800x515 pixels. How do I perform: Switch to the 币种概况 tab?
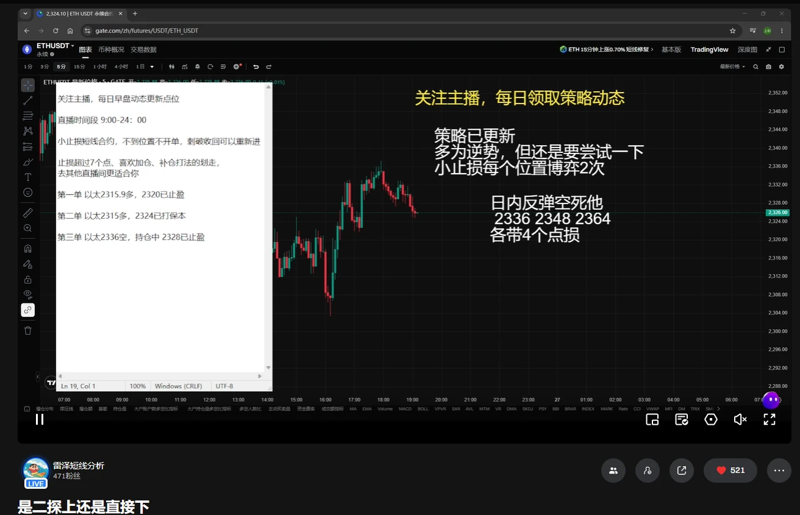(x=111, y=49)
